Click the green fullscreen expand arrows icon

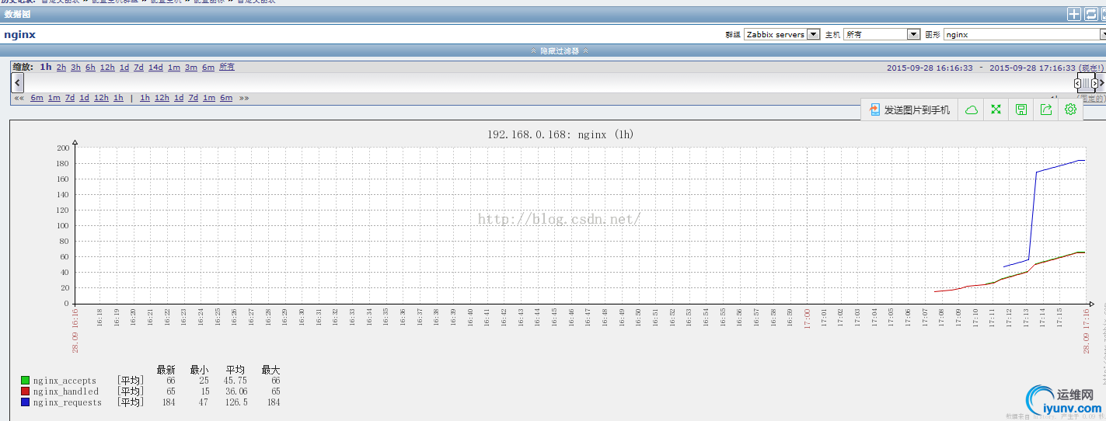click(996, 110)
